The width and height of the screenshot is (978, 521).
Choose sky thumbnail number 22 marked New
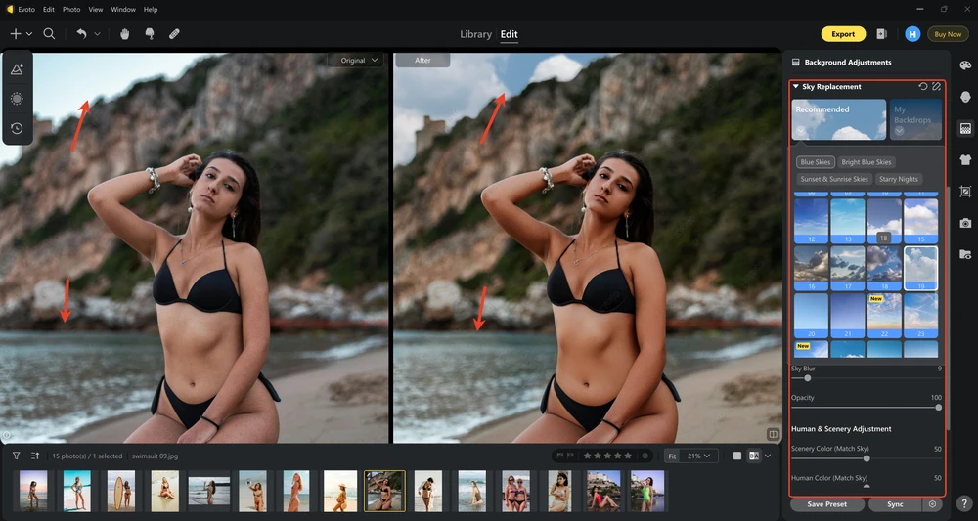click(884, 316)
